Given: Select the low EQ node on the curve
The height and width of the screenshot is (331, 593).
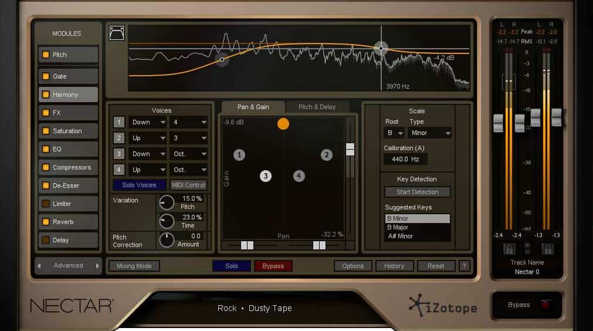Looking at the screenshot, I should pos(222,59).
